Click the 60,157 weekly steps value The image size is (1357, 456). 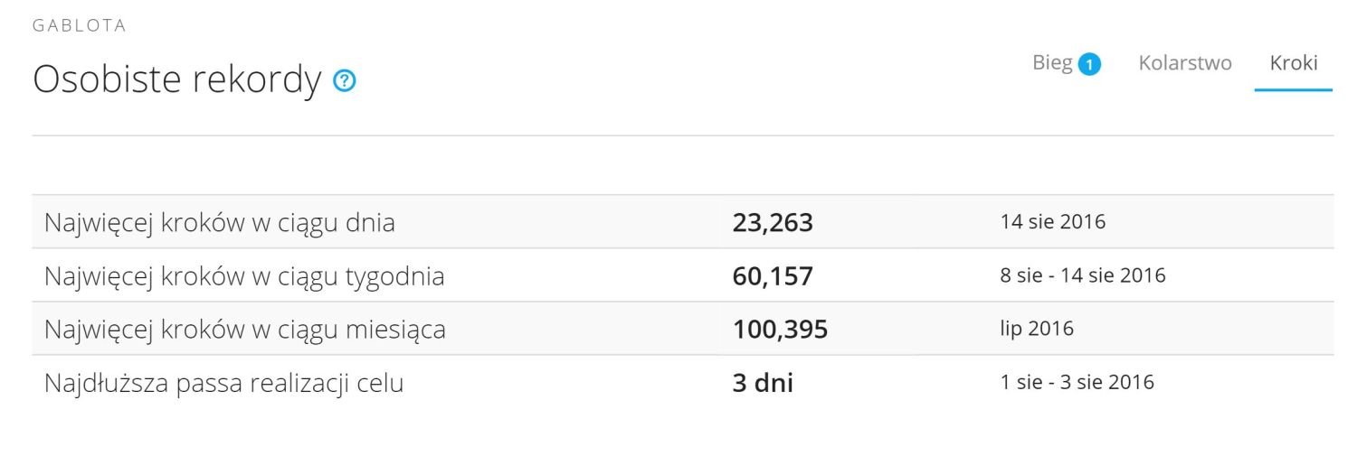pos(773,276)
